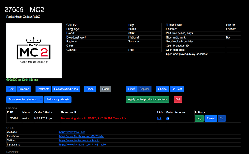Open the Podcasts button

pos(43,89)
